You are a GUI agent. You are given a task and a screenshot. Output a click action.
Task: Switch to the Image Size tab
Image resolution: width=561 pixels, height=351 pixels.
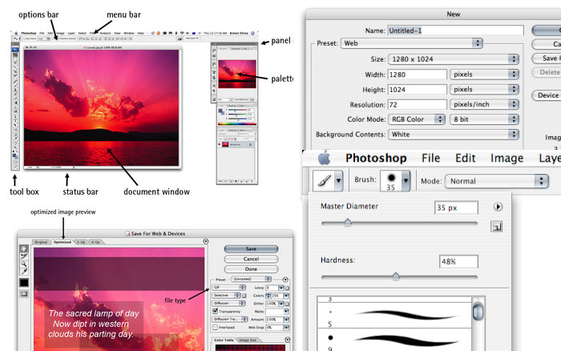[x=248, y=340]
